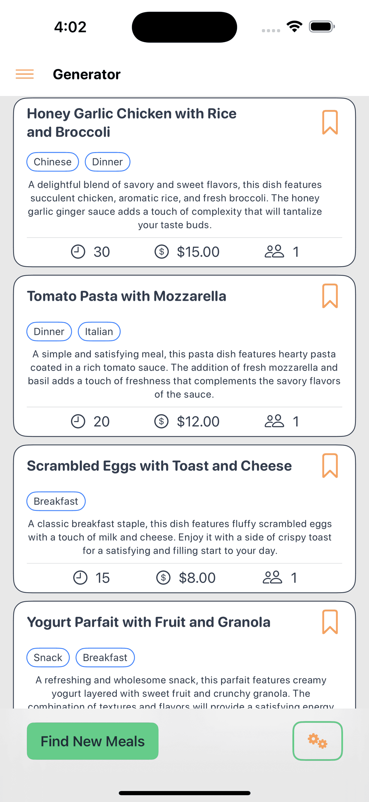Open the Tomato Pasta with Mozzarella title
Screen dimensions: 369x802
tap(127, 296)
